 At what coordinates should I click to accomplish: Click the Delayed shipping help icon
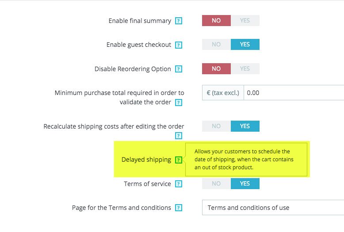[179, 160]
